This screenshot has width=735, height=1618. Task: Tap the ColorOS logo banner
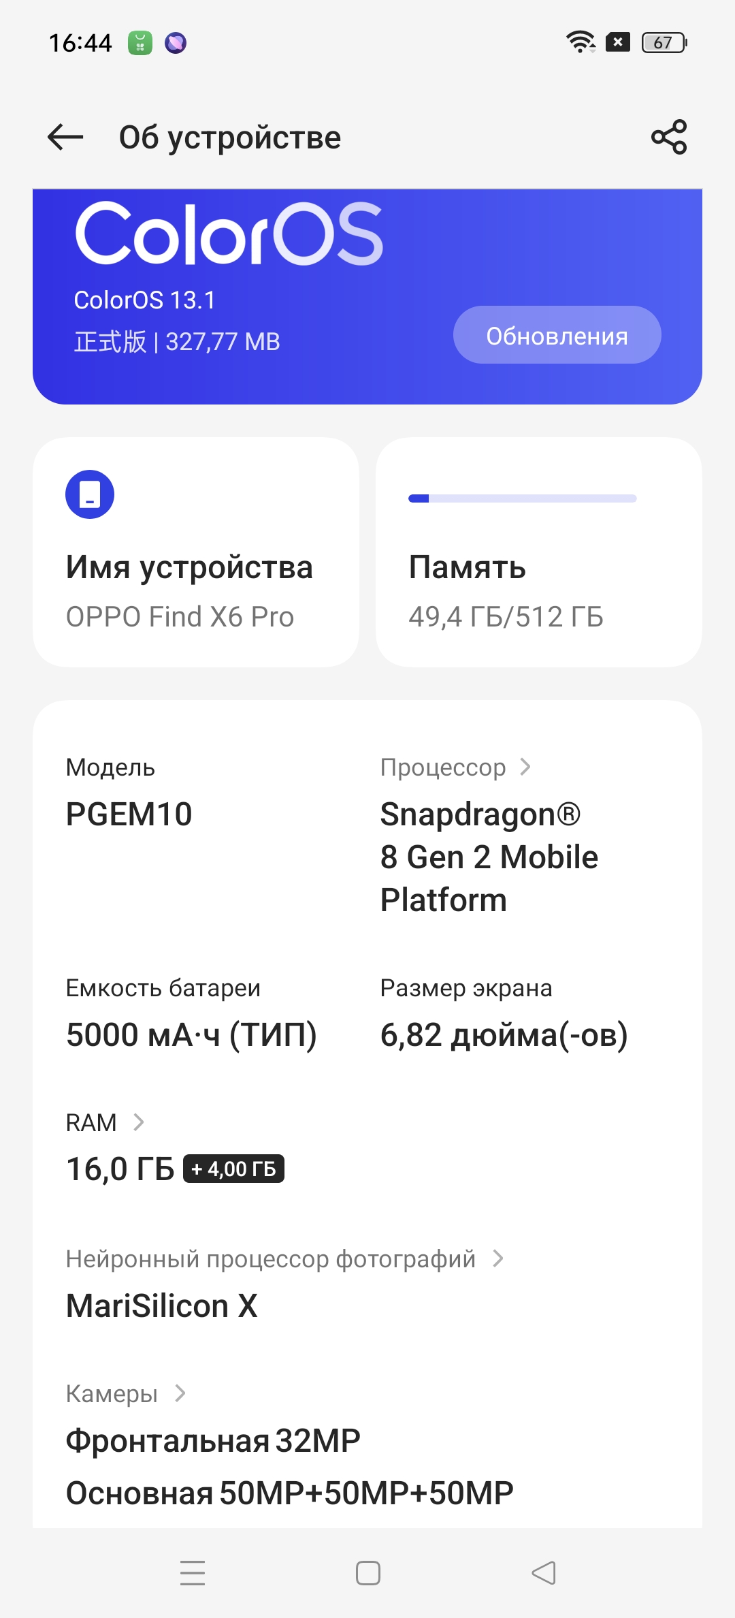coord(229,234)
